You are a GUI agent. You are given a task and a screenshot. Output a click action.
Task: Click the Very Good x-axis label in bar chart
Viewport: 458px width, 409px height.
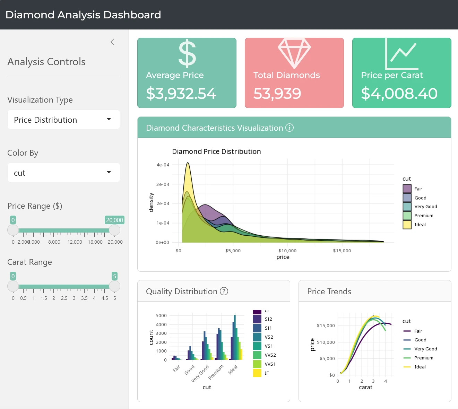pyautogui.click(x=200, y=373)
